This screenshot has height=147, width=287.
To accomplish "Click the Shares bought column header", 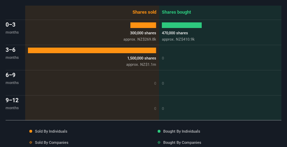I will tap(176, 12).
